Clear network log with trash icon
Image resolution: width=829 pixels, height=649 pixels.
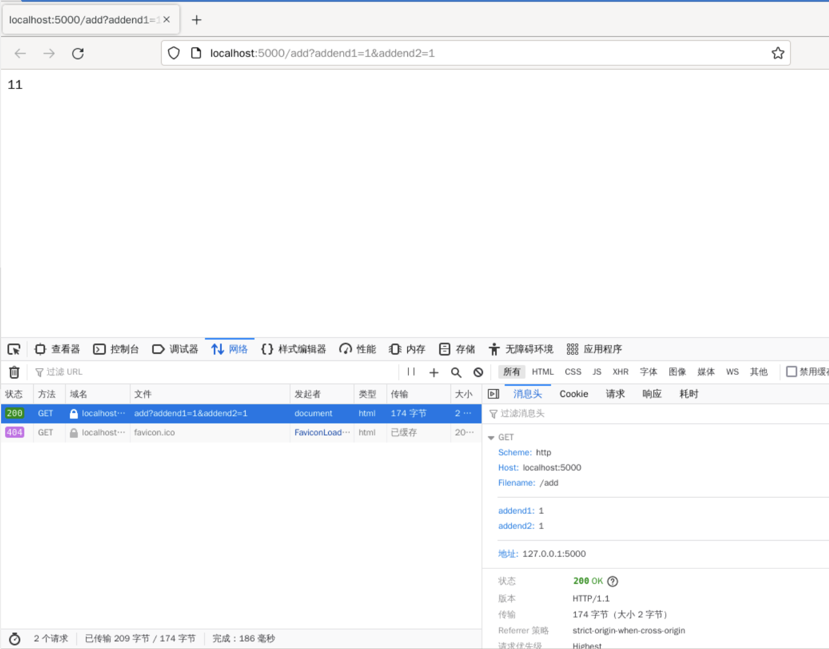14,372
